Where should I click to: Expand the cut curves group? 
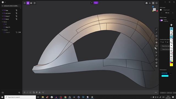2,13
